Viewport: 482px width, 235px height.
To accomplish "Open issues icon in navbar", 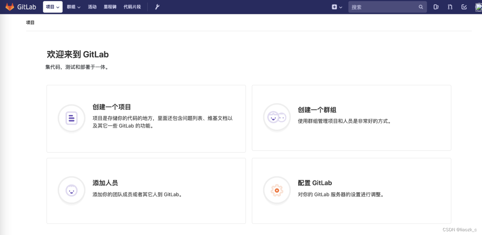I will coord(436,7).
